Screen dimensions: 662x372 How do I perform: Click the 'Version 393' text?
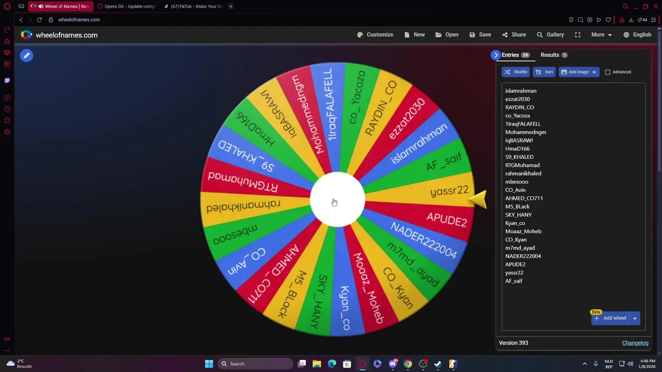514,343
